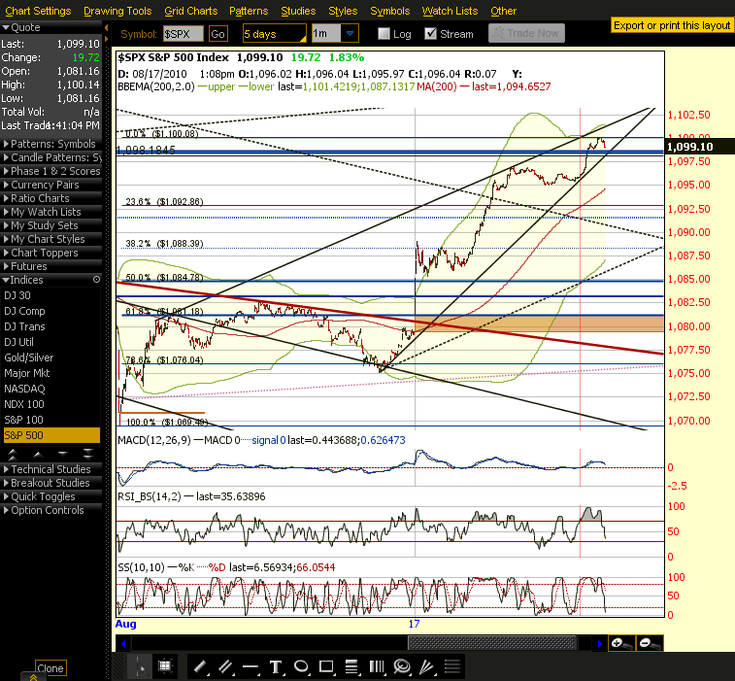Click the Clone button
This screenshot has height=681, width=735.
(50, 667)
